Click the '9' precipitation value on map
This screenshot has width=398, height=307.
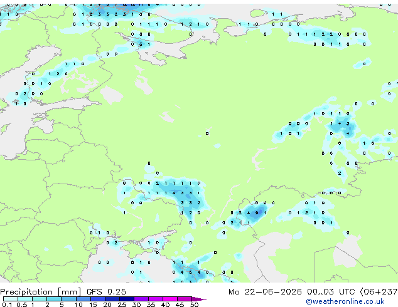[257, 213]
